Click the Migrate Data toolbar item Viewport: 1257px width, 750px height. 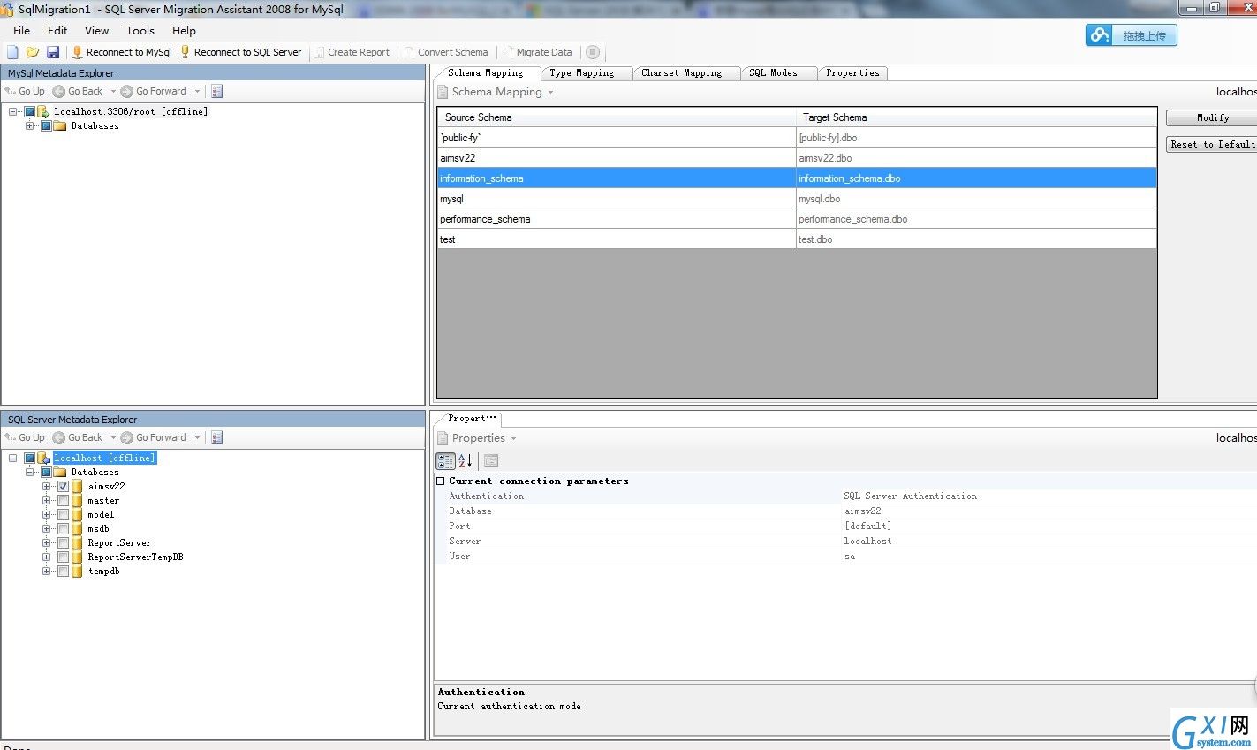[x=537, y=52]
